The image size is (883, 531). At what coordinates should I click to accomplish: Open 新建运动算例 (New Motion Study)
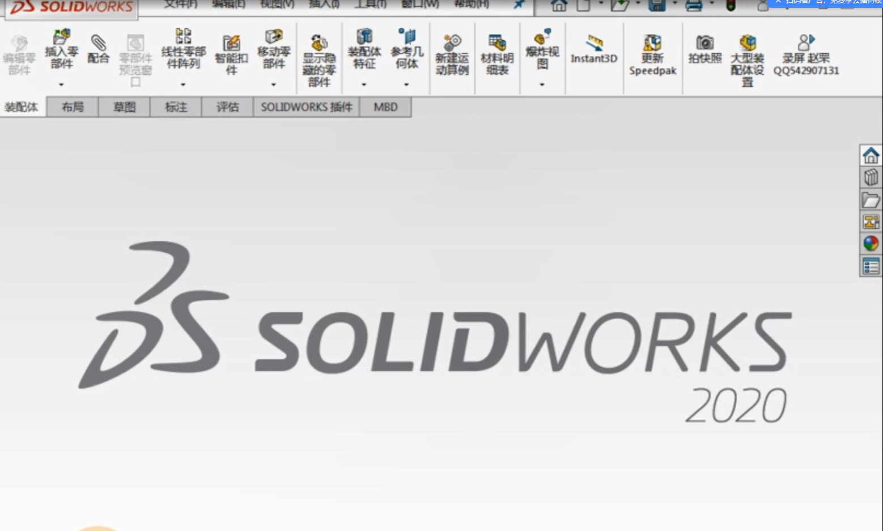pyautogui.click(x=452, y=56)
